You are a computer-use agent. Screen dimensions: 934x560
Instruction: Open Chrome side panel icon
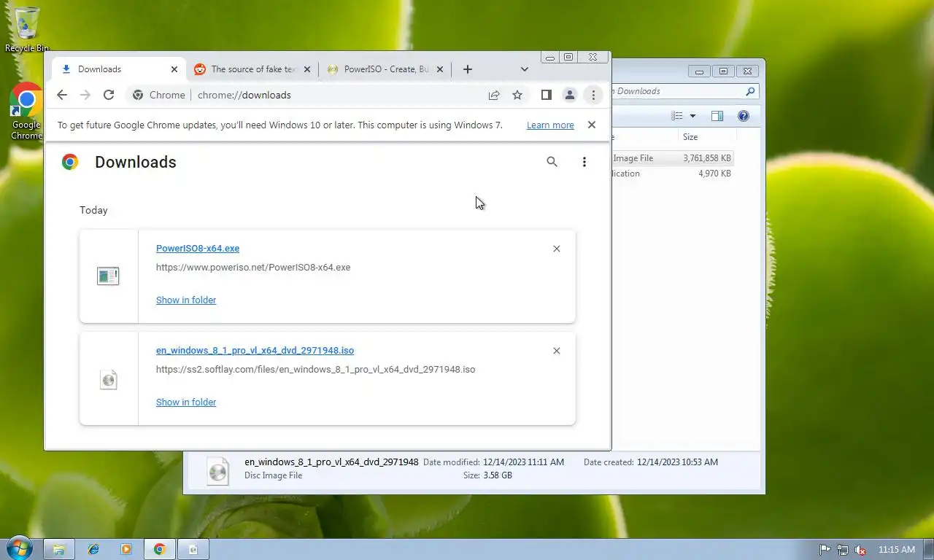tap(546, 95)
